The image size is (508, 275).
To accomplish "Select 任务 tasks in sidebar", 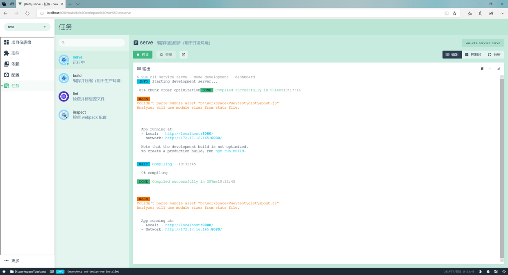I will tap(27, 86).
